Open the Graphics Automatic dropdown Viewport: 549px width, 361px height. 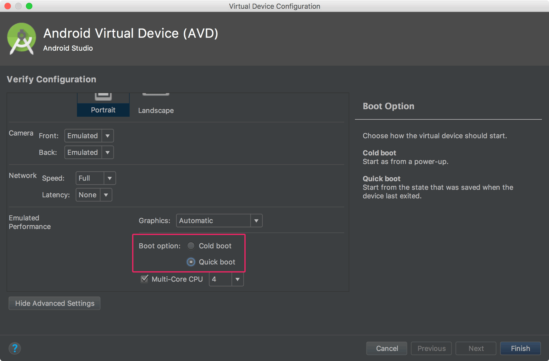219,221
